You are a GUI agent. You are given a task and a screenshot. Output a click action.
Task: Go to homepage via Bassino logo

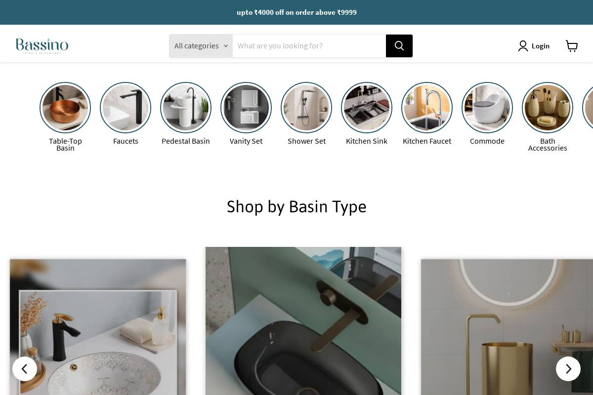[x=42, y=46]
